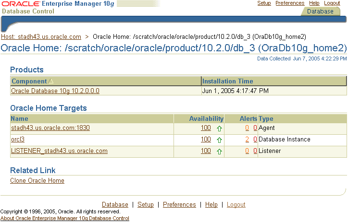This screenshot has height=222, width=348.
Task: Click the 100 availability value for orcl3
Action: pyautogui.click(x=206, y=140)
